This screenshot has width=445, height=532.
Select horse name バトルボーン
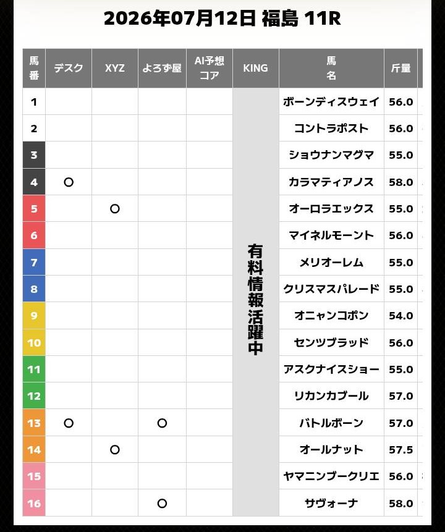[x=331, y=423]
